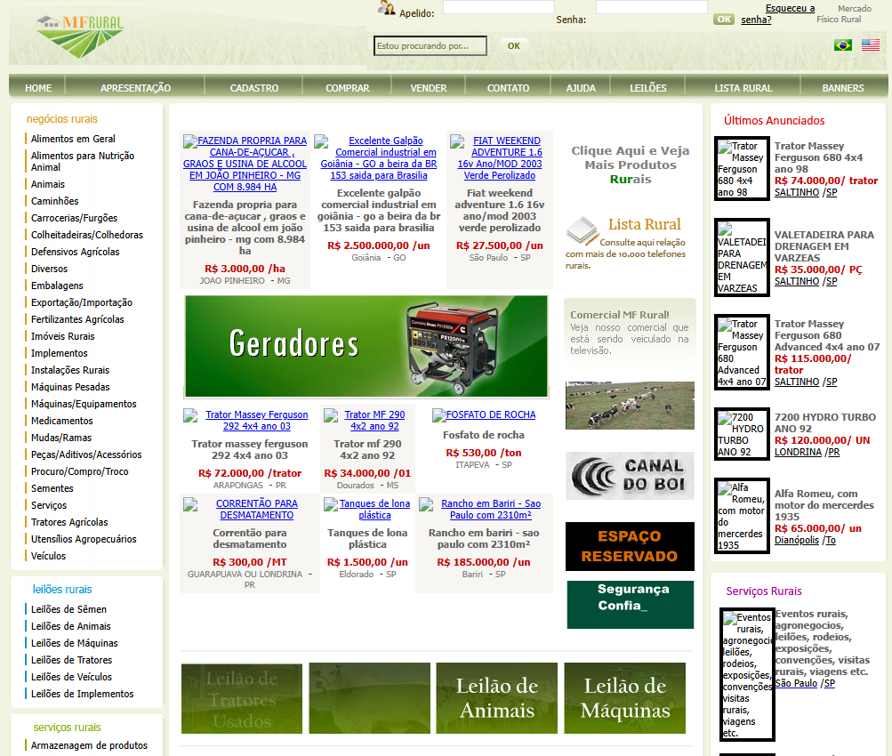
Task: Click the 'Estou procurando por...' search box
Action: 430,46
